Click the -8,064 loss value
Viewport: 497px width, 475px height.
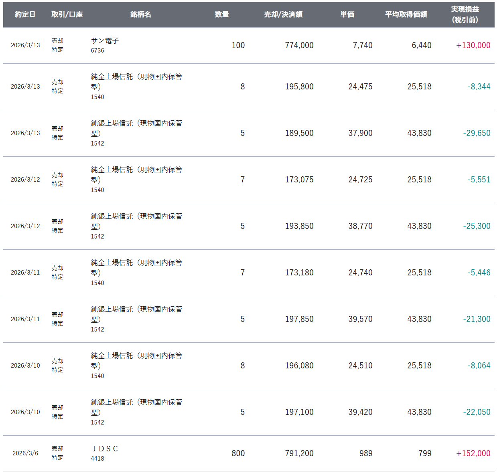[x=479, y=366]
